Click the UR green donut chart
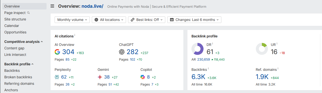Image resolution: width=322 pixels, height=93 pixels. pos(262,49)
